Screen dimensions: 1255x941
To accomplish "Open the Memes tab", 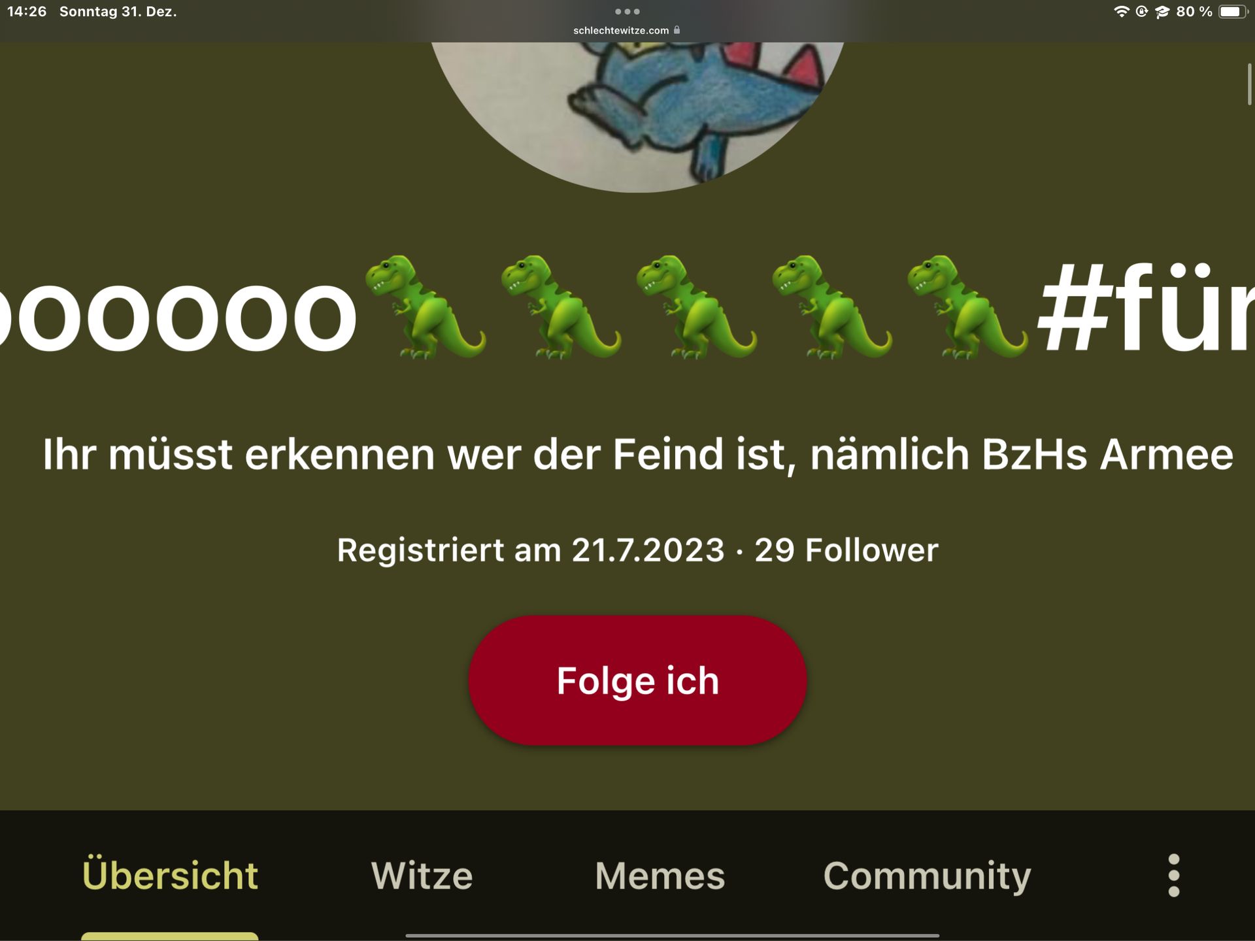I will click(x=660, y=876).
